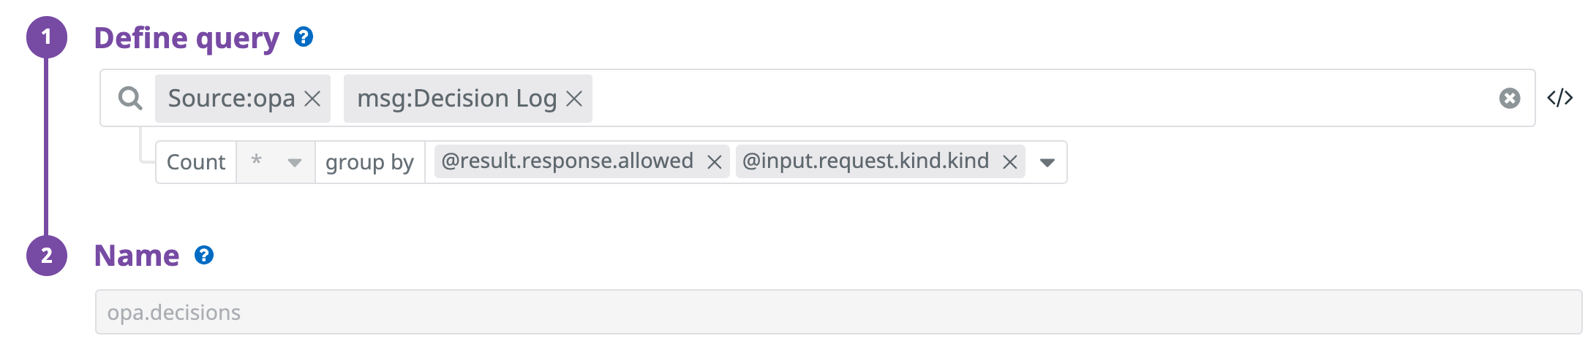The height and width of the screenshot is (352, 1596).
Task: Click the @input.request.kind.kind tag label
Action: tap(865, 161)
